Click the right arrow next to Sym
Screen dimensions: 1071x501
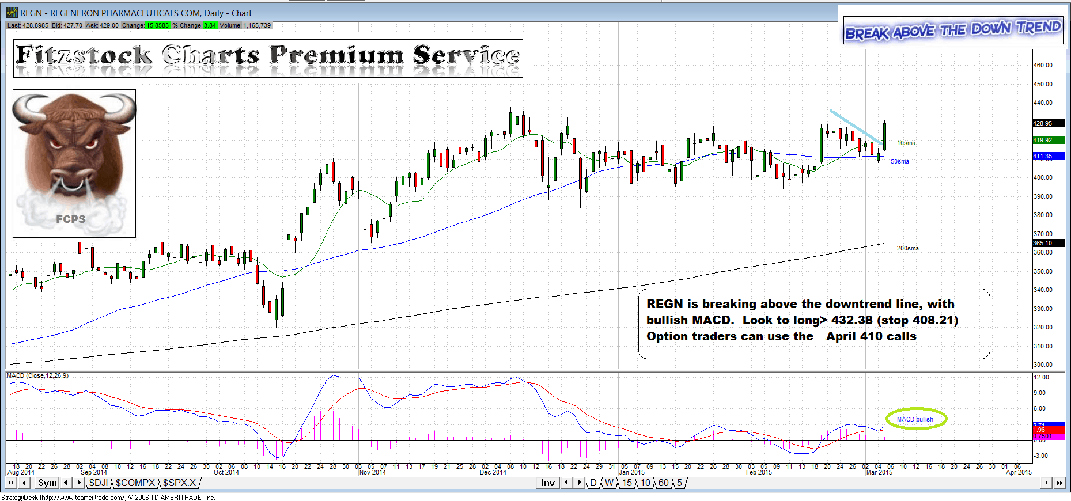click(x=78, y=483)
